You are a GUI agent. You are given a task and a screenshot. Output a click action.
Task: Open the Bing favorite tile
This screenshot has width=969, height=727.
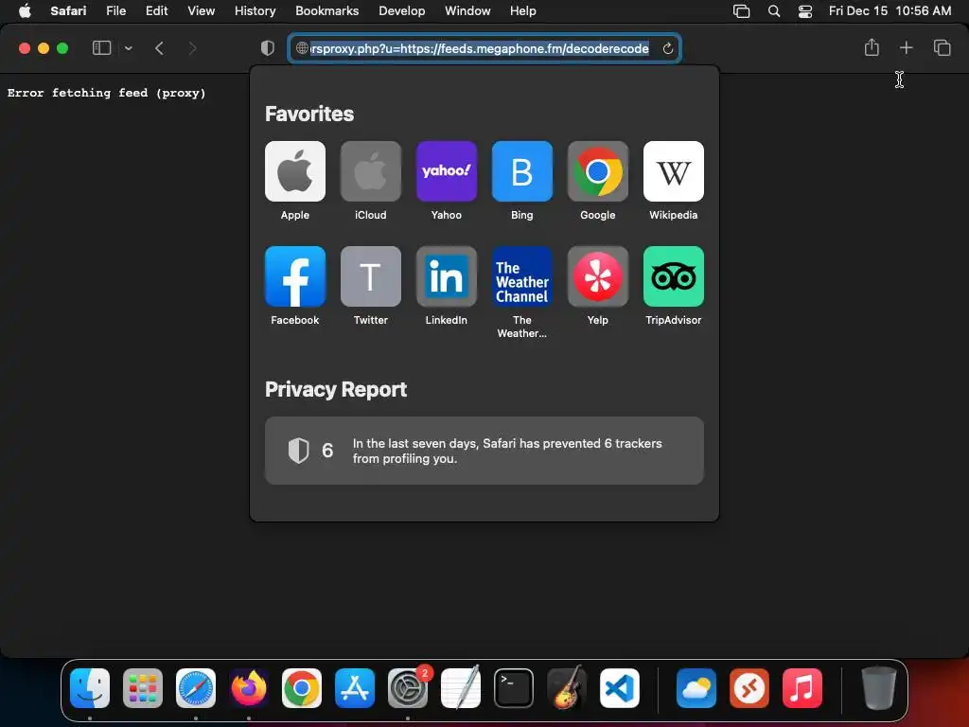[x=522, y=171]
